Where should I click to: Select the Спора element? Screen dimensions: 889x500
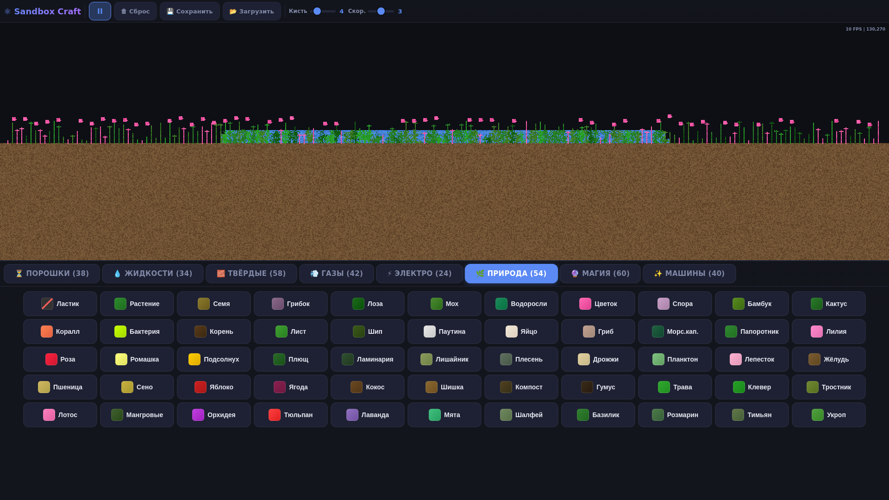[675, 304]
